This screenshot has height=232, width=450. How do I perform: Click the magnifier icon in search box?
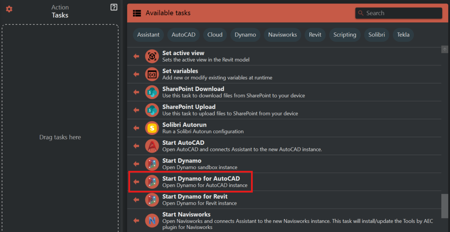(x=361, y=13)
